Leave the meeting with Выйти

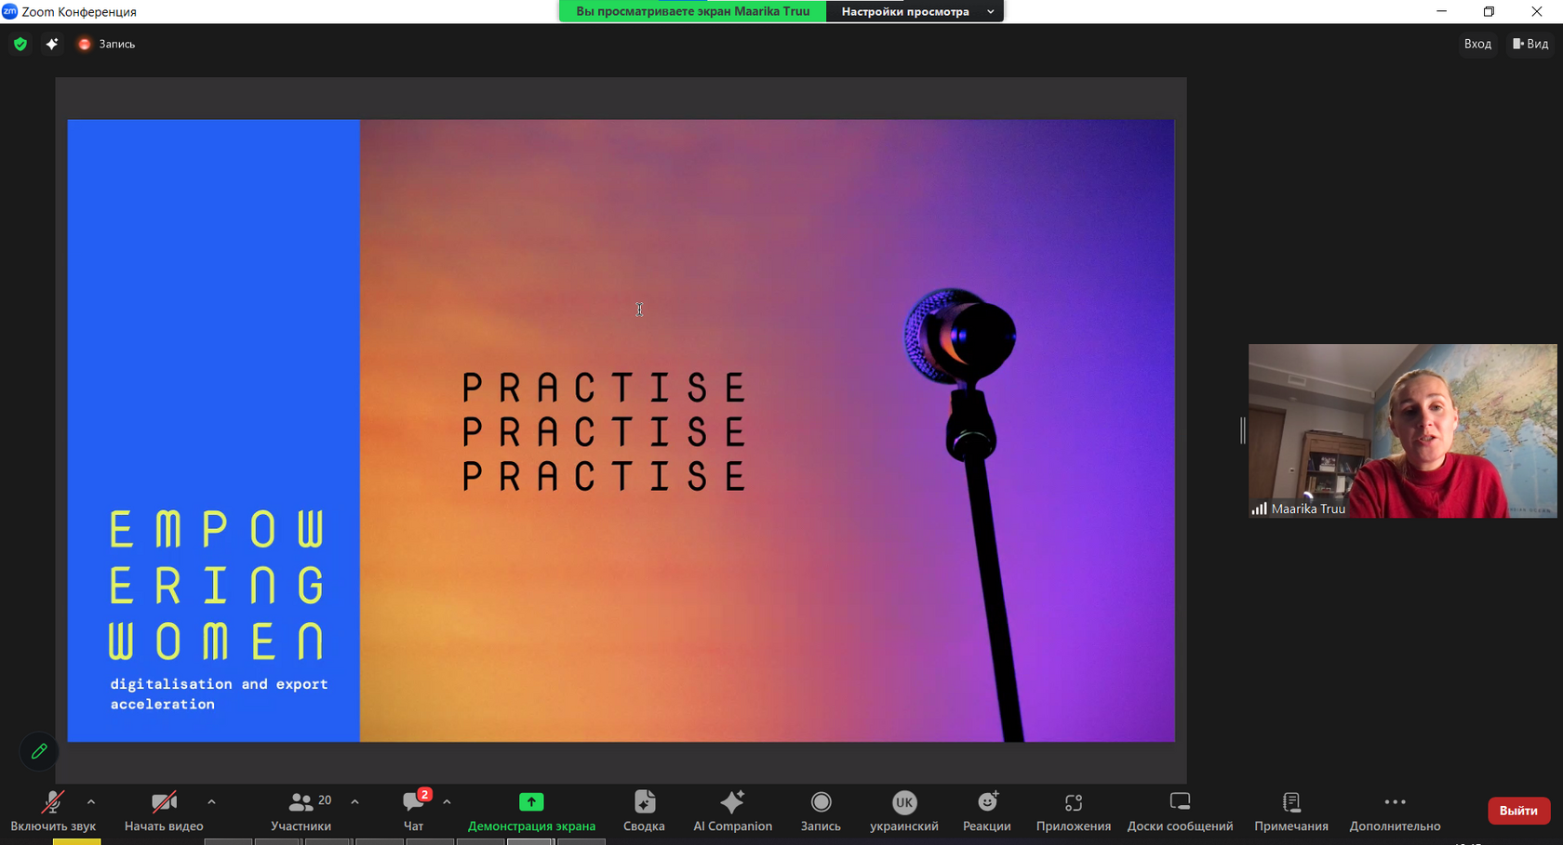(x=1518, y=811)
